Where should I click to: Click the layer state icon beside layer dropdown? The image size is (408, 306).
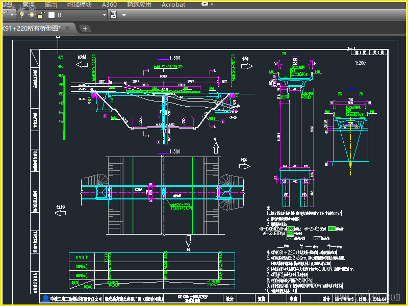pyautogui.click(x=114, y=15)
